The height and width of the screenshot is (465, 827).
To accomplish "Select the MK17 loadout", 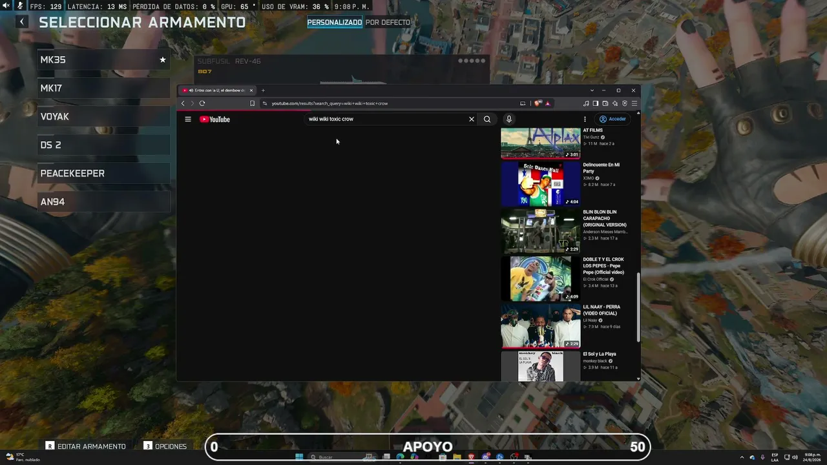I will (x=103, y=88).
